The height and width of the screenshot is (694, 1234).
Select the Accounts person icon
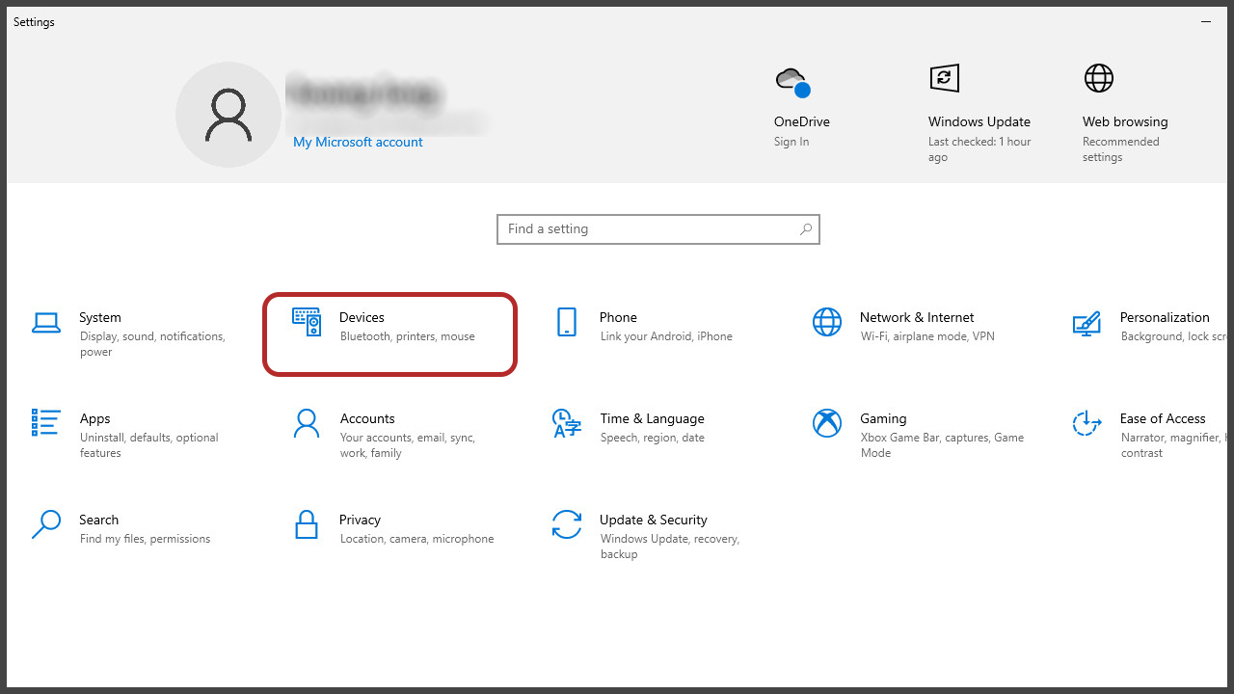click(307, 423)
